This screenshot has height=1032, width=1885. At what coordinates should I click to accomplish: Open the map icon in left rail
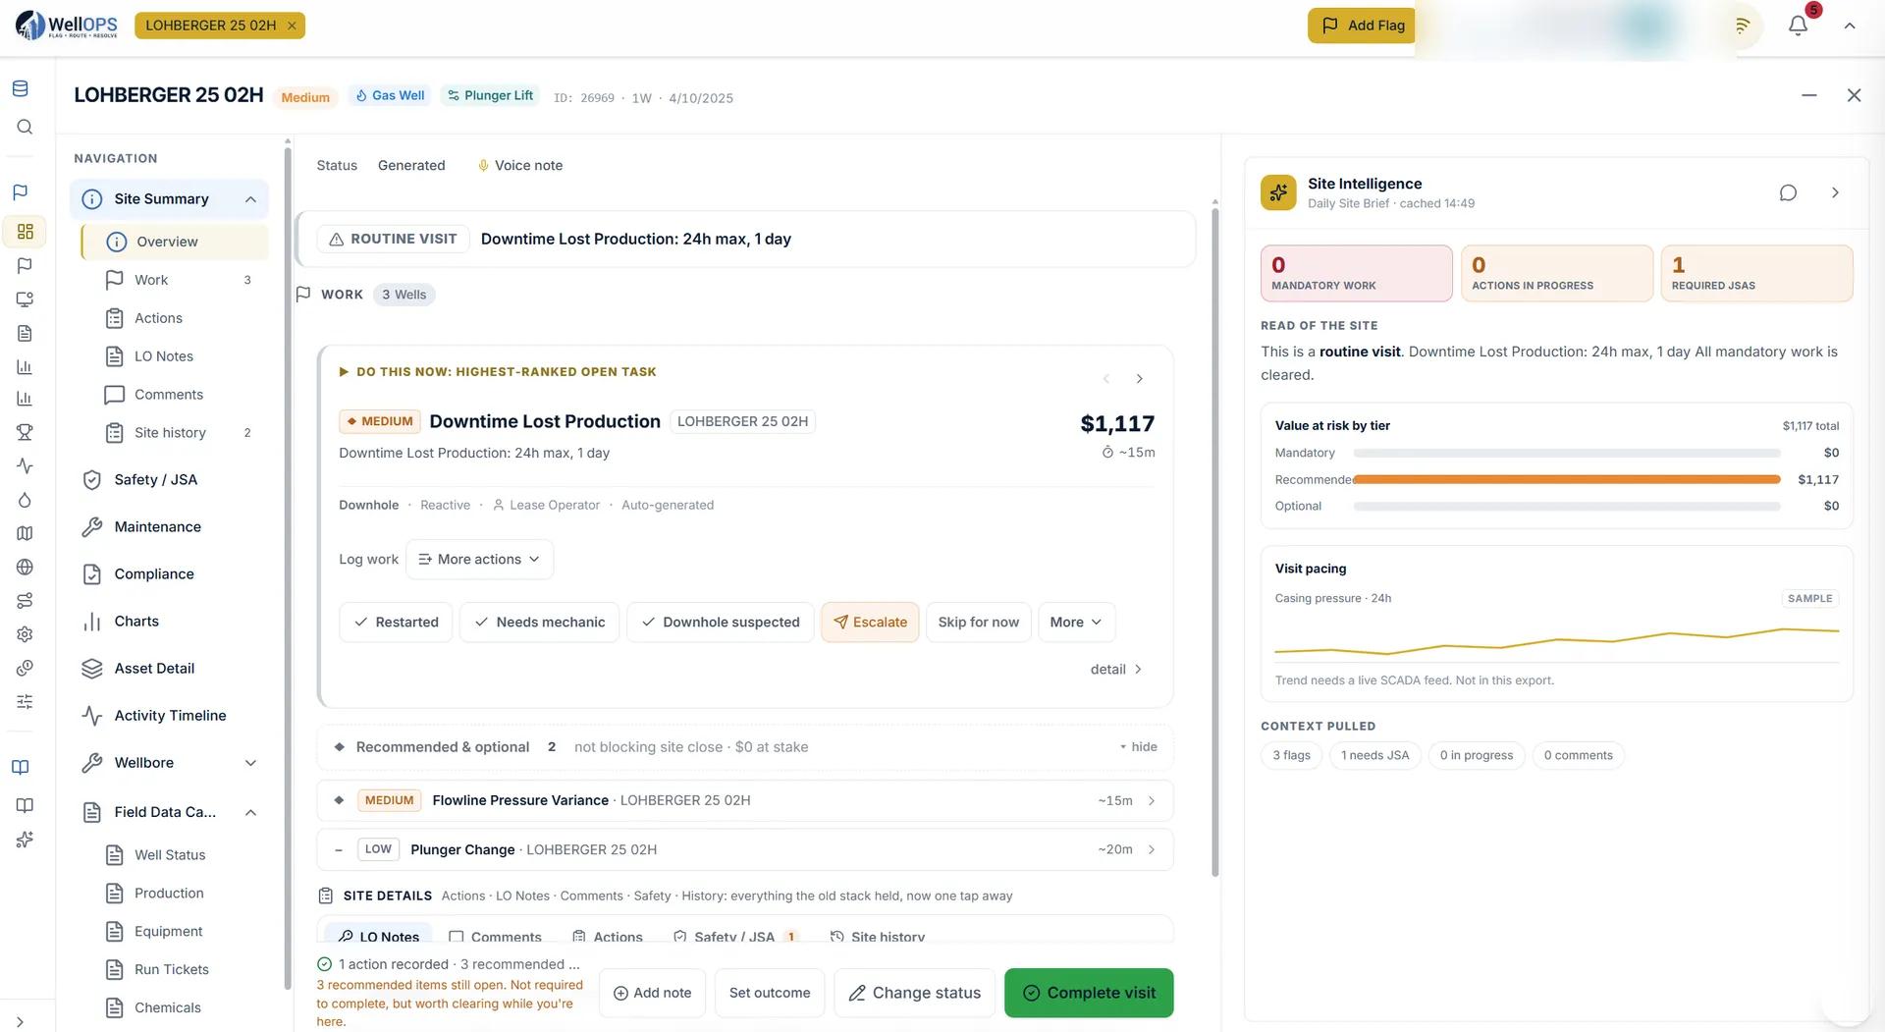(x=25, y=533)
